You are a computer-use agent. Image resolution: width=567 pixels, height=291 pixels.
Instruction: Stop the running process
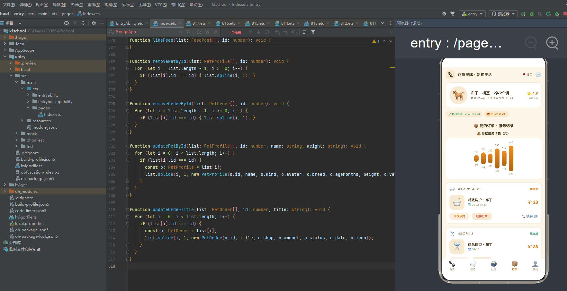(x=565, y=14)
